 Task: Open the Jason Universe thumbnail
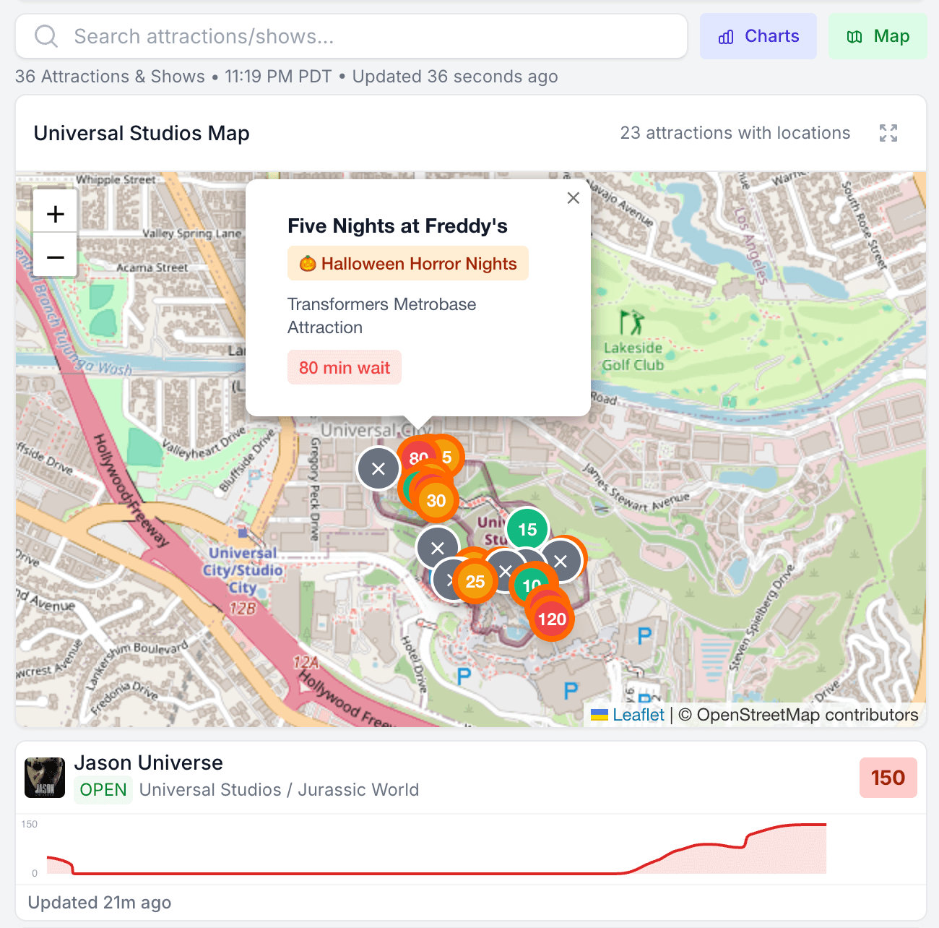45,778
